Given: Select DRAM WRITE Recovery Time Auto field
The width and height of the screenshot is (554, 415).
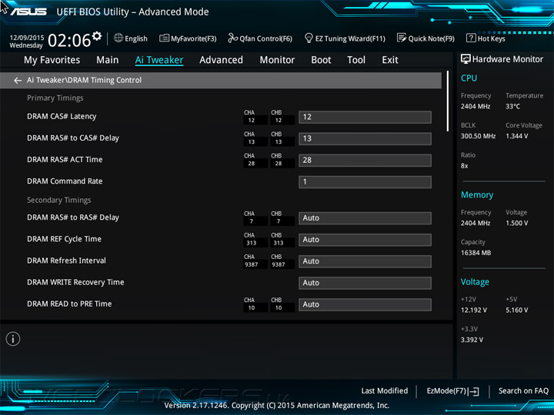Looking at the screenshot, I should pos(365,283).
